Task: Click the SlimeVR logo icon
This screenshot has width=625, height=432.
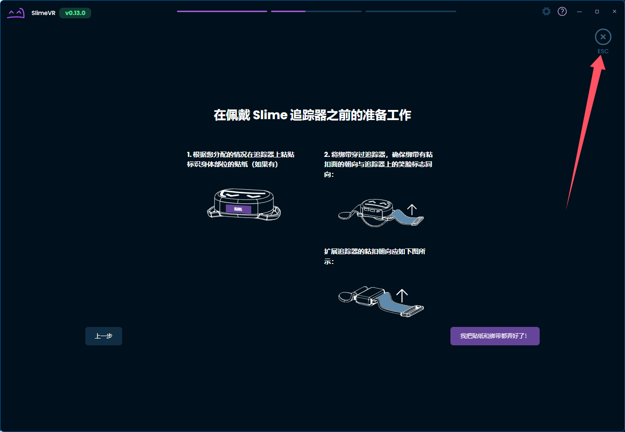Action: 16,13
